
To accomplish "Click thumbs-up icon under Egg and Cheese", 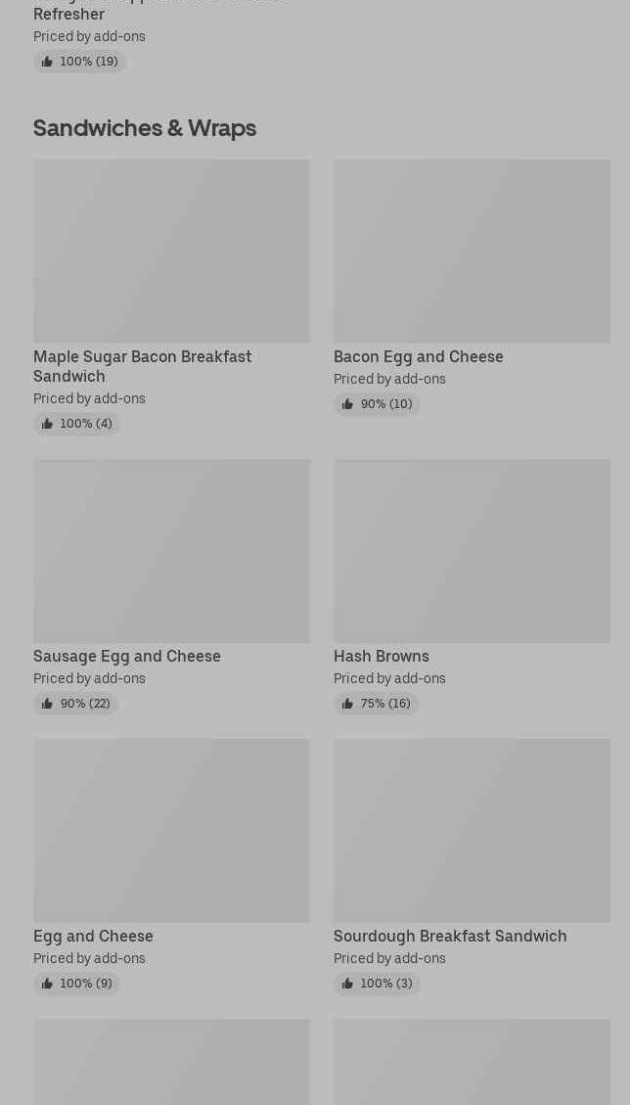I will click(47, 984).
